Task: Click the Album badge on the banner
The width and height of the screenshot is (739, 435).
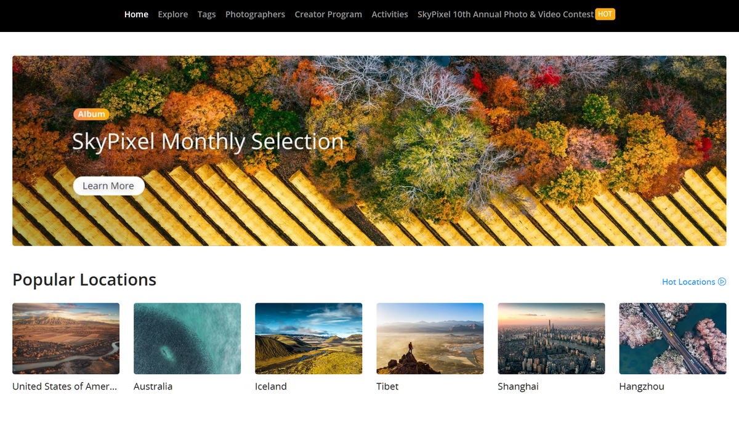Action: pos(91,114)
